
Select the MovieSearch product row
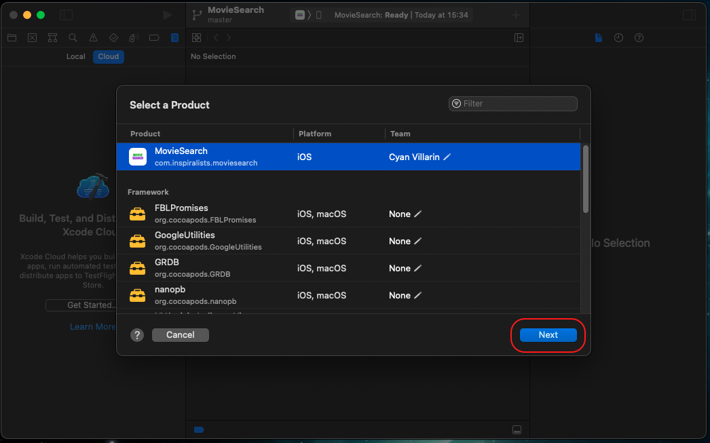[348, 157]
